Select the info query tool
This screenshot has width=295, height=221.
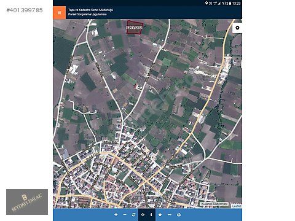[151, 215]
